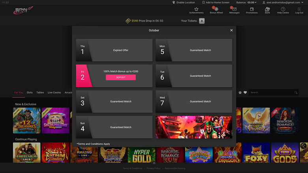Select the Live Casino tab

(54, 93)
